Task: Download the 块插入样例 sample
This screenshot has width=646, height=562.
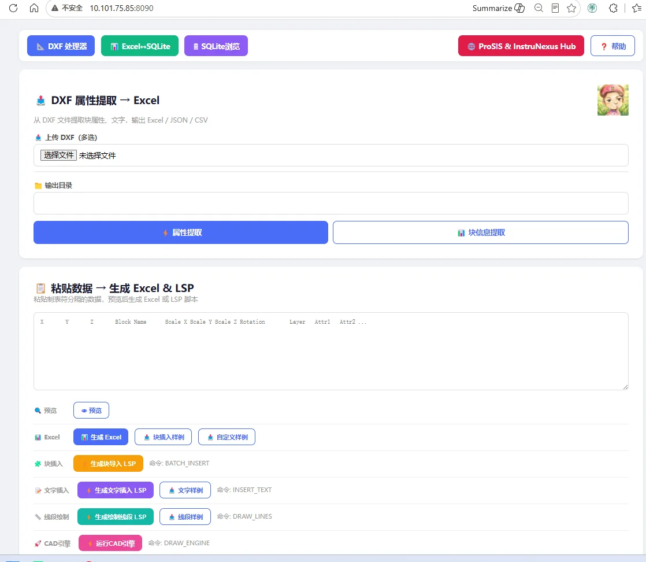Action: pyautogui.click(x=163, y=437)
